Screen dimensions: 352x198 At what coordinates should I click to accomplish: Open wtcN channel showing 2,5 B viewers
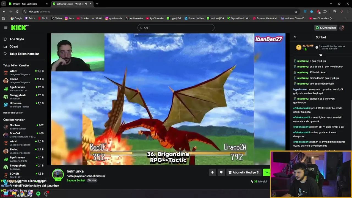[x=23, y=73]
